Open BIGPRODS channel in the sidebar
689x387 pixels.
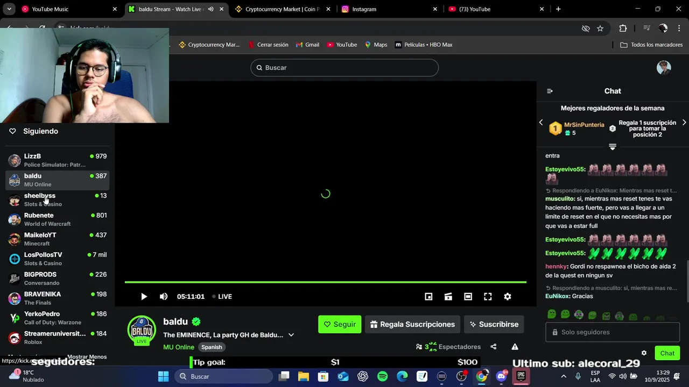point(58,278)
